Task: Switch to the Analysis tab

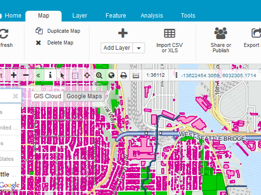Action: pos(152,16)
